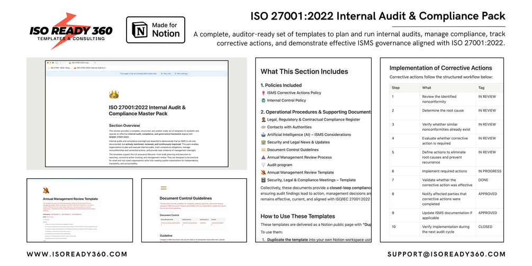Click the 'How to Use These Templates' heading
532x266 pixels.
pos(297,216)
